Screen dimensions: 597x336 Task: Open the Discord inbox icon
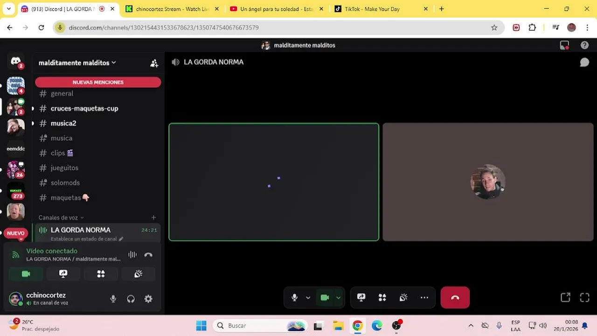[564, 45]
